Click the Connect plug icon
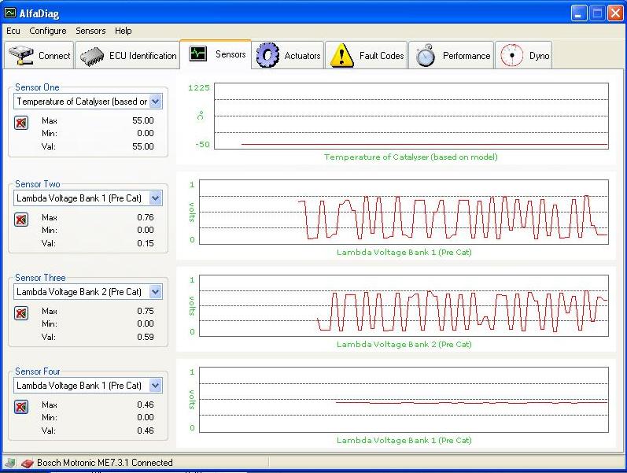 coord(21,56)
